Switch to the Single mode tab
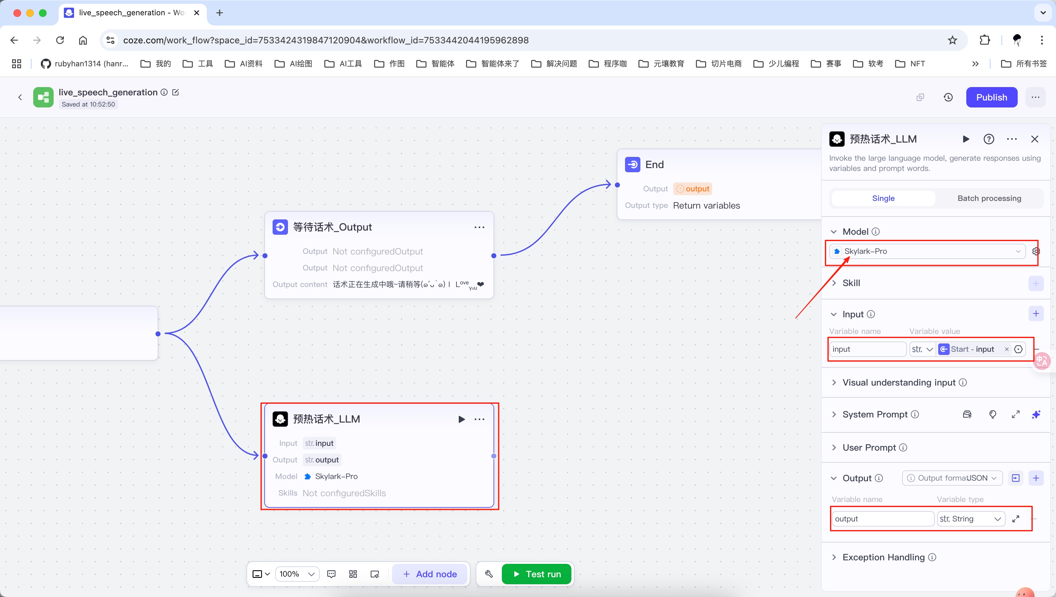Image resolution: width=1056 pixels, height=597 pixels. click(x=883, y=198)
